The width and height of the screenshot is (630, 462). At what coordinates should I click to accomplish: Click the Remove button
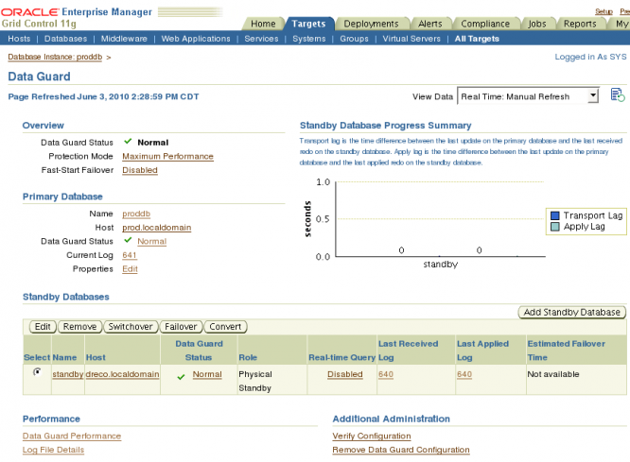(x=79, y=327)
